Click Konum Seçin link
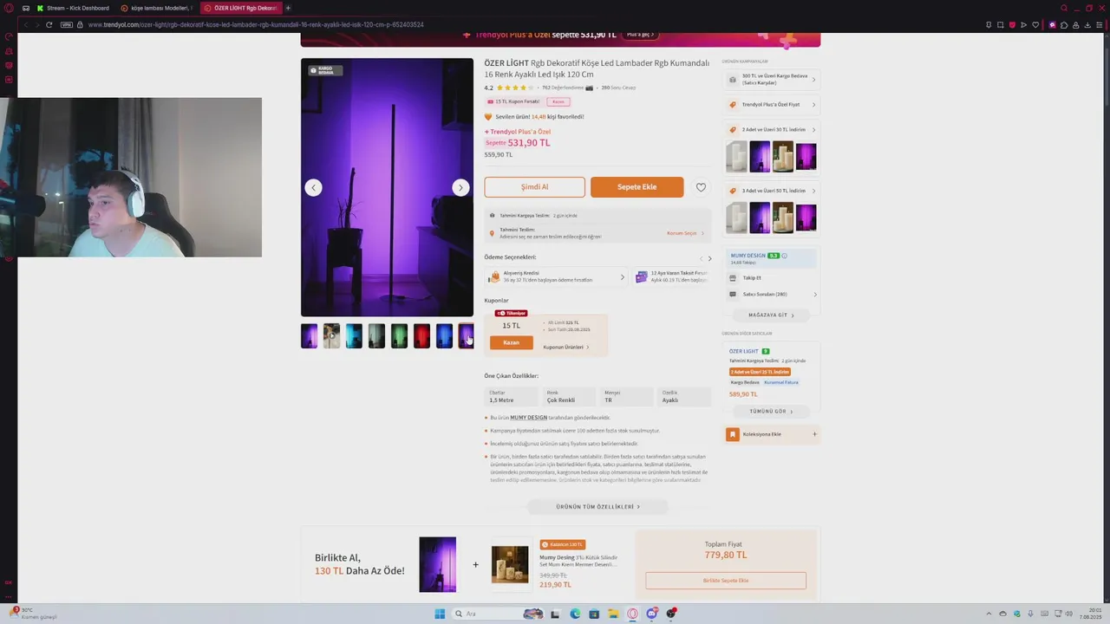Viewport: 1110px width, 624px height. tap(684, 233)
